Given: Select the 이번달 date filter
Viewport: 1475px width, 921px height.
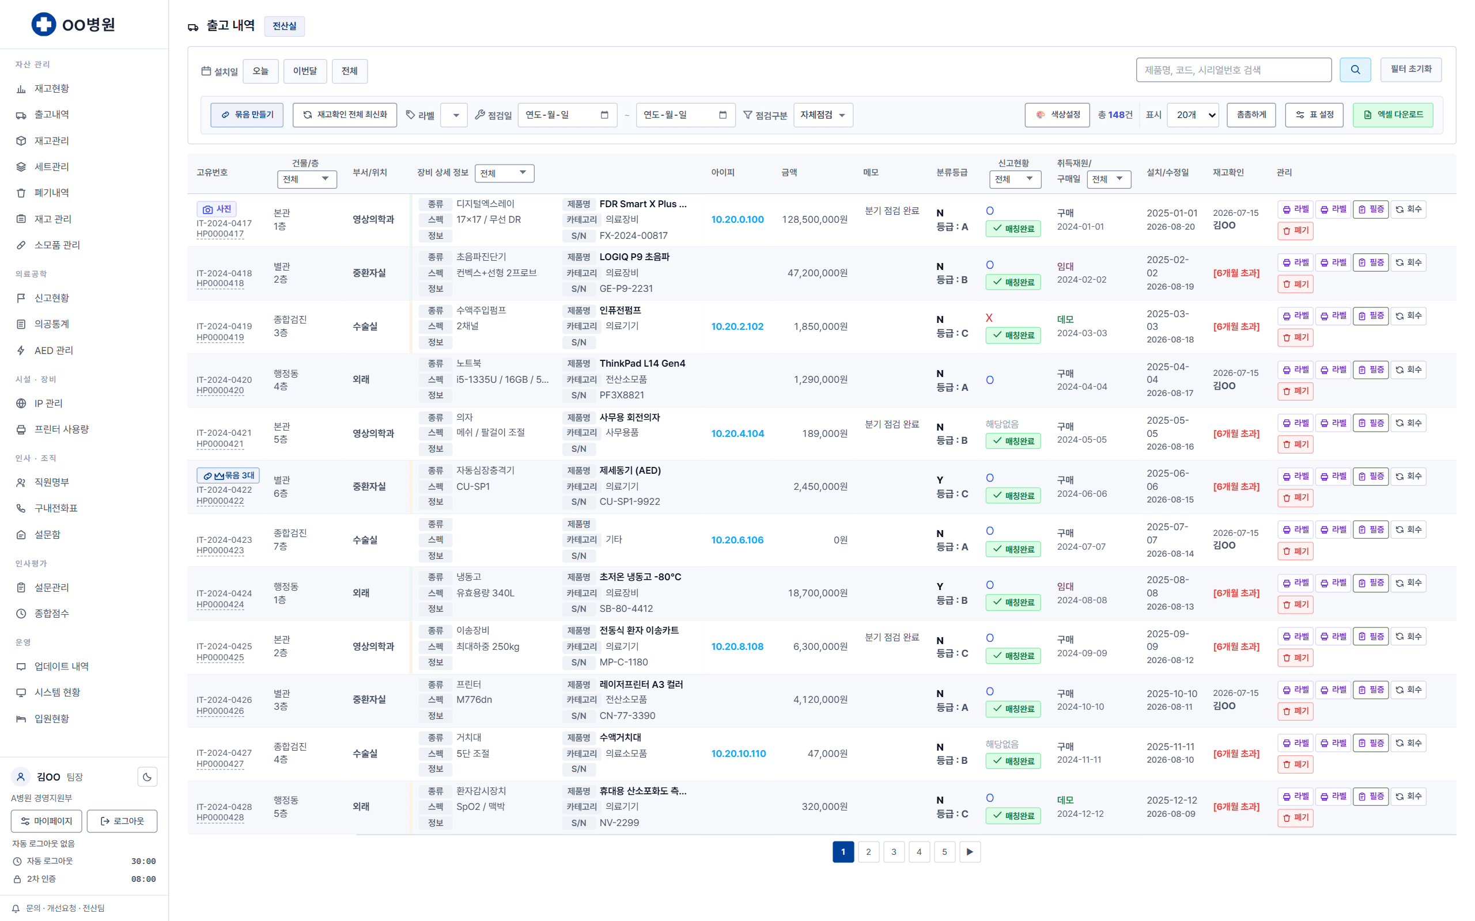Looking at the screenshot, I should 305,71.
